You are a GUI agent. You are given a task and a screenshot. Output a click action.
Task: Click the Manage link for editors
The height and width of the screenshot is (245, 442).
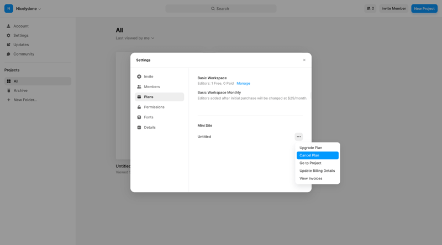tap(243, 84)
